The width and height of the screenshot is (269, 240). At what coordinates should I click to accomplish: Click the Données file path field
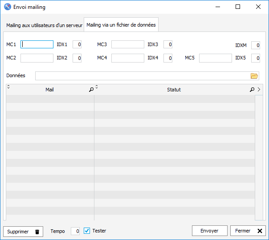(x=143, y=76)
